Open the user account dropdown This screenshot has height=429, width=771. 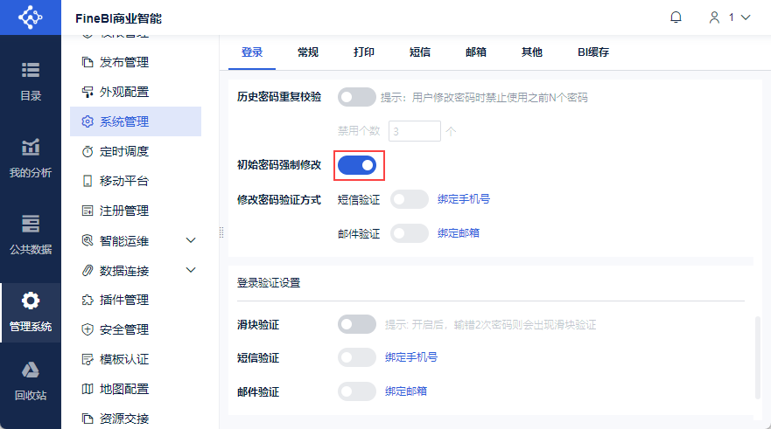(x=729, y=17)
